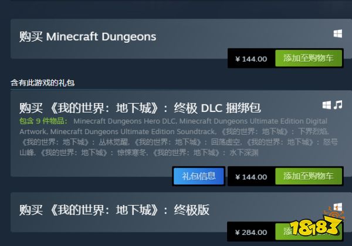Open the 水下深渊 DLC link

point(205,153)
